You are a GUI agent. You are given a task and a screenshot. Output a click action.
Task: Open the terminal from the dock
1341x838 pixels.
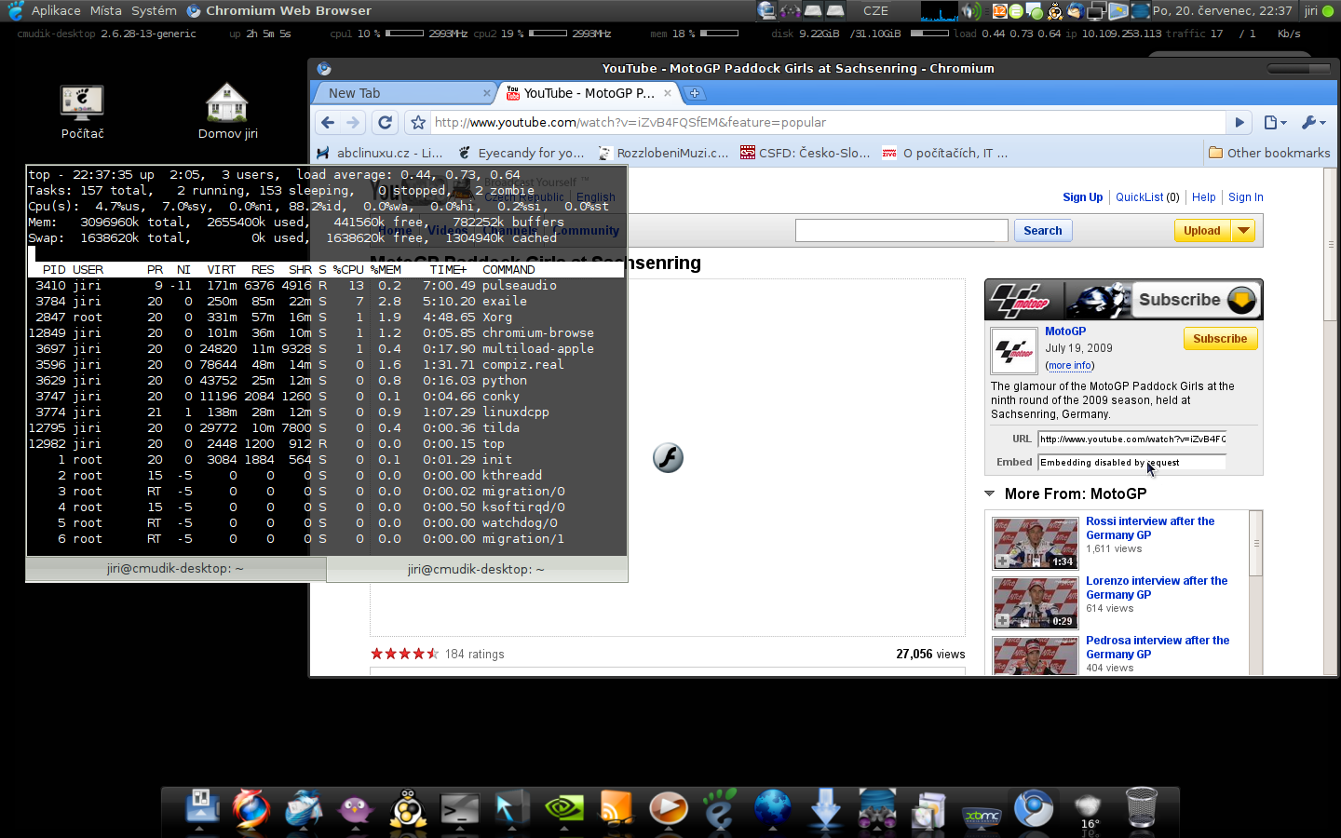click(x=460, y=809)
